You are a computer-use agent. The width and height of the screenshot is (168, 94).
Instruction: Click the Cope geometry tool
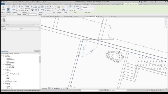tap(21, 6)
